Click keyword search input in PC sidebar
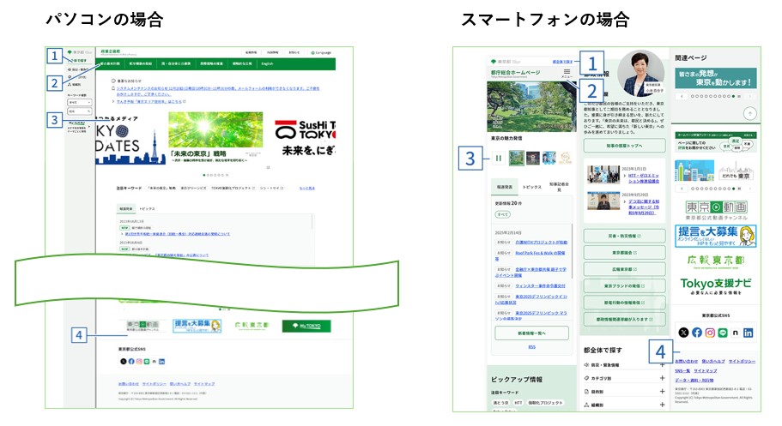 [79, 111]
